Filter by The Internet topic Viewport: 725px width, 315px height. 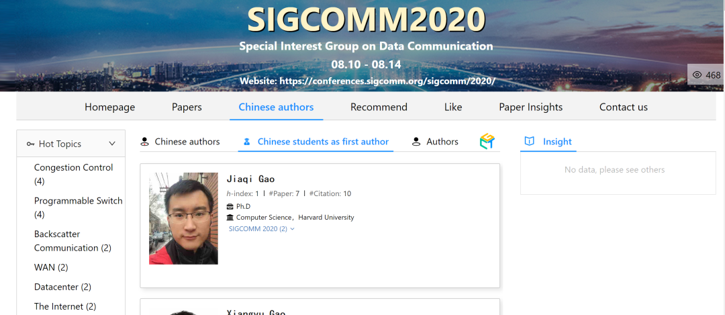tap(65, 306)
